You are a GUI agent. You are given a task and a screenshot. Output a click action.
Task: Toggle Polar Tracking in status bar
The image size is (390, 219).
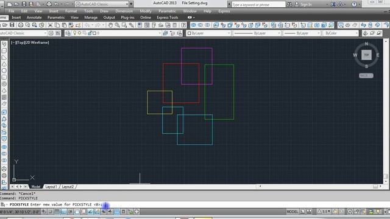[x=71, y=212]
